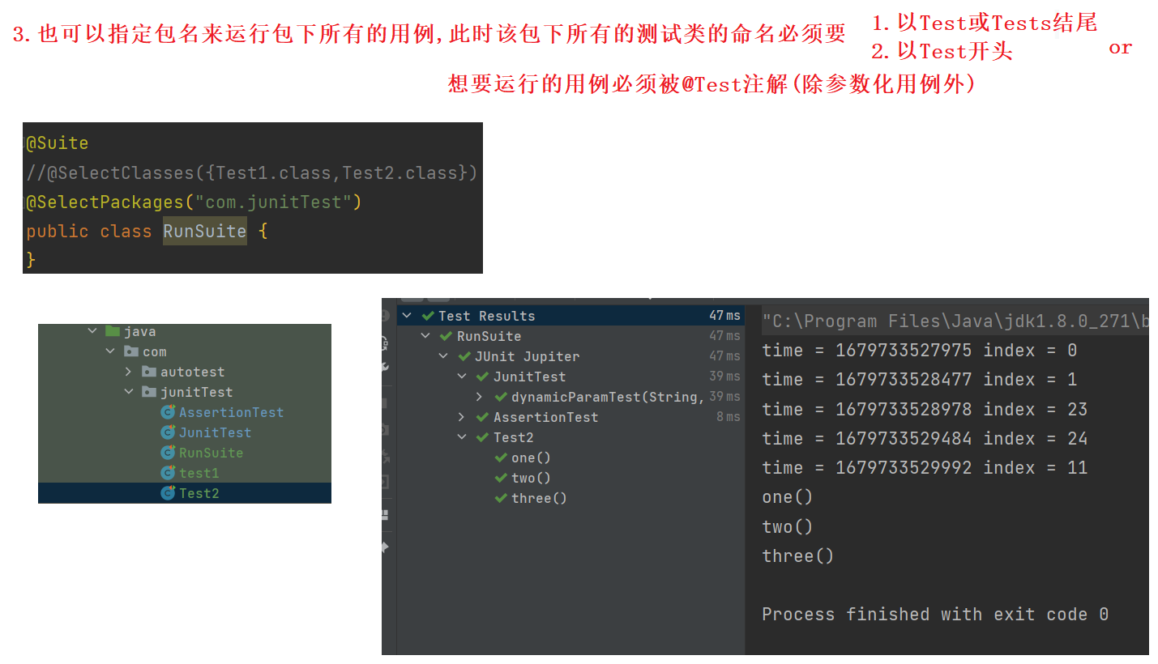Click the commented @SelectClasses line
Viewport: 1158px width, 664px height.
(x=252, y=172)
